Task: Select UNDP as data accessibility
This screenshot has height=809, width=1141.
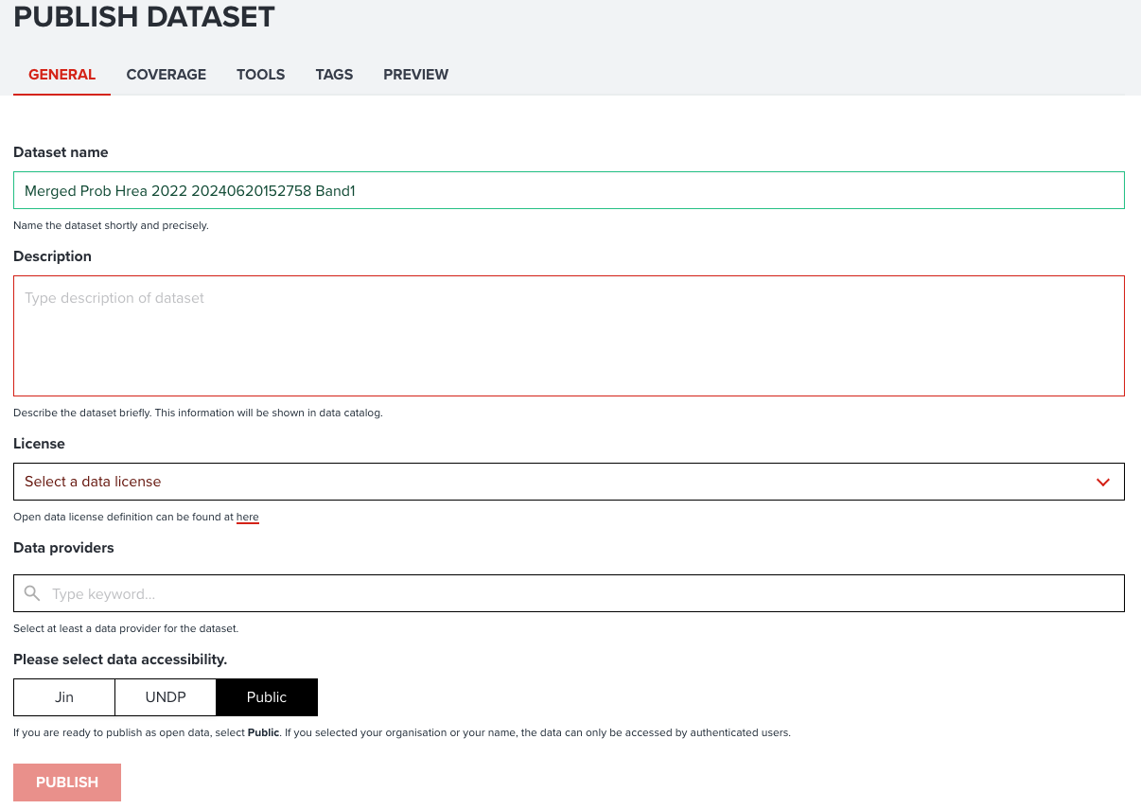Action: [x=165, y=696]
